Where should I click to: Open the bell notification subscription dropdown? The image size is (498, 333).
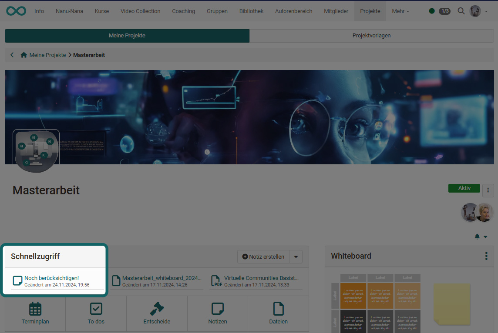click(481, 236)
